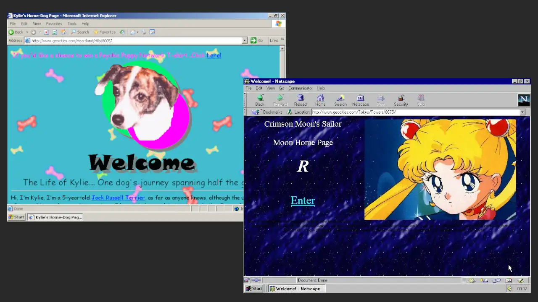Screen dimensions: 538x302
Task: Click Home in the Netscape toolbar
Action: pos(320,100)
